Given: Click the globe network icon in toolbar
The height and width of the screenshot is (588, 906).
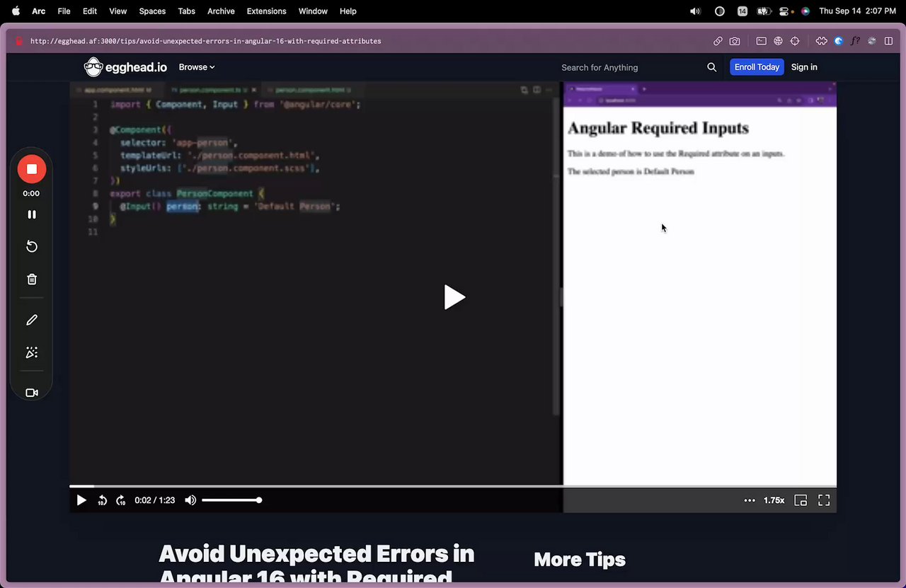Looking at the screenshot, I should tap(778, 41).
